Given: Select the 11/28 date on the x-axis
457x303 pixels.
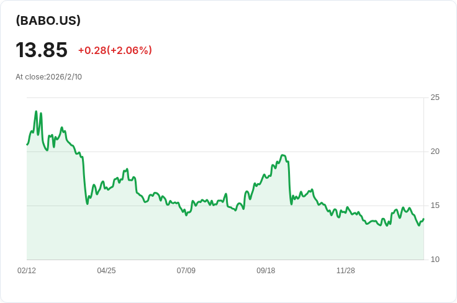Looking at the screenshot, I should 345,271.
